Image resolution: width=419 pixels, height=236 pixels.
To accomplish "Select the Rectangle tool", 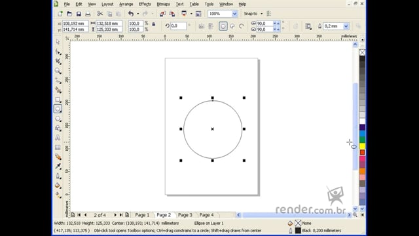I will [58, 100].
